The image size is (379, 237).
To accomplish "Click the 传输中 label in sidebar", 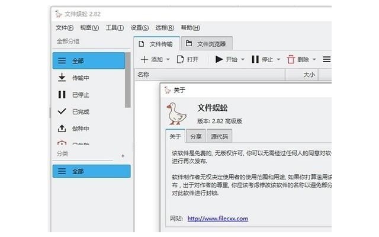I will point(81,78).
